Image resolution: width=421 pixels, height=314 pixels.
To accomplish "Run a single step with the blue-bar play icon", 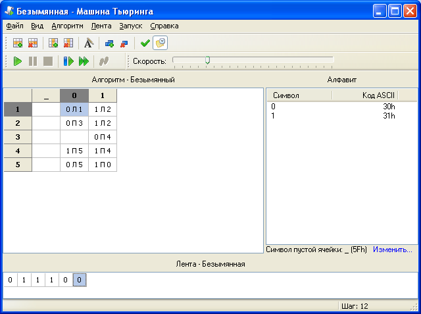I will click(68, 61).
